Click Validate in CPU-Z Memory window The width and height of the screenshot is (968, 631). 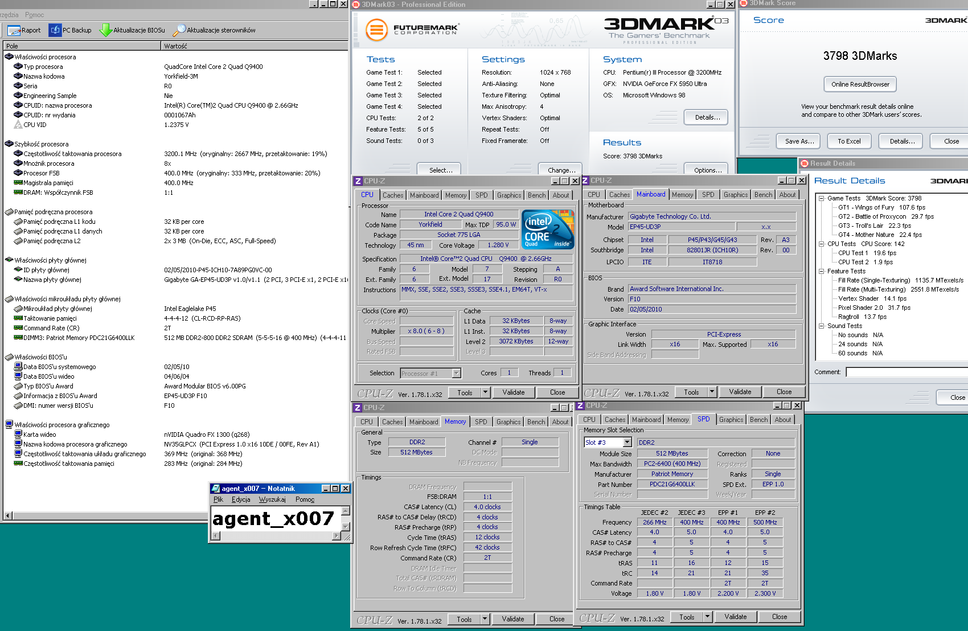point(513,619)
